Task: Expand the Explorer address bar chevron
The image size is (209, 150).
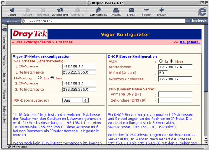Action: (190, 21)
